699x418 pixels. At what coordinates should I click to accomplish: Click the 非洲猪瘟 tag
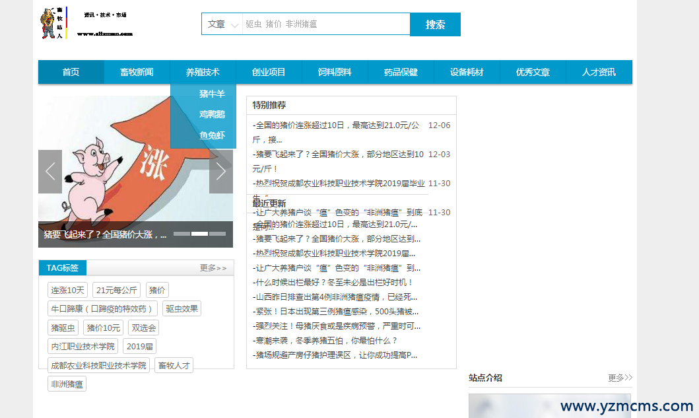pos(67,384)
